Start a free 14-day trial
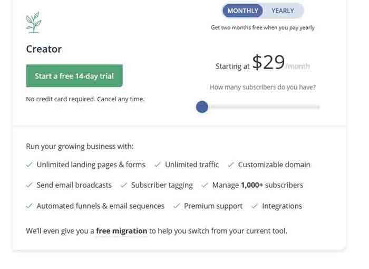Screen dimensions: 369x269 coord(74,76)
